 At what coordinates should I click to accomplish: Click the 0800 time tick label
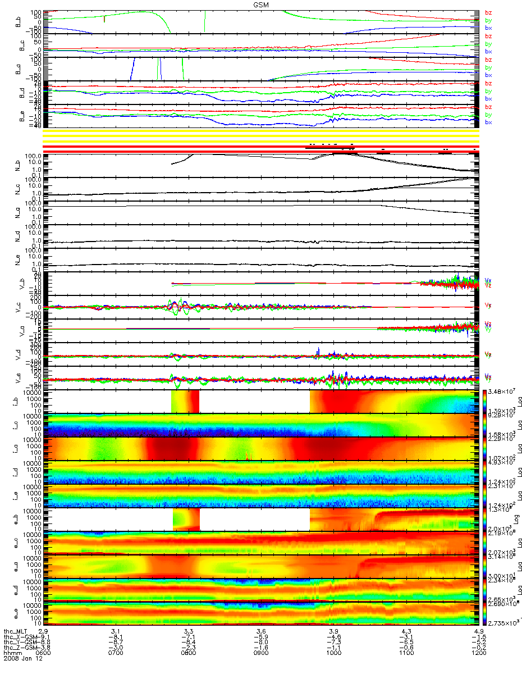pyautogui.click(x=189, y=654)
